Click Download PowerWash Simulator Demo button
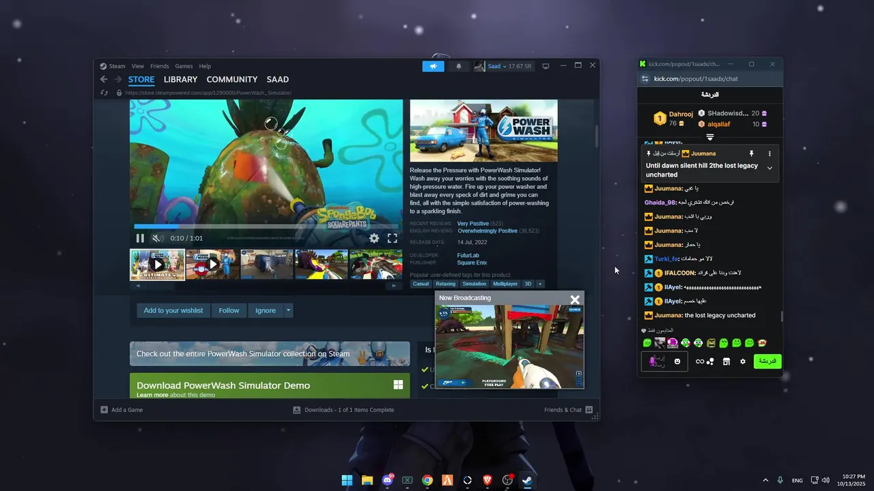Viewport: 874px width, 491px height. [270, 386]
